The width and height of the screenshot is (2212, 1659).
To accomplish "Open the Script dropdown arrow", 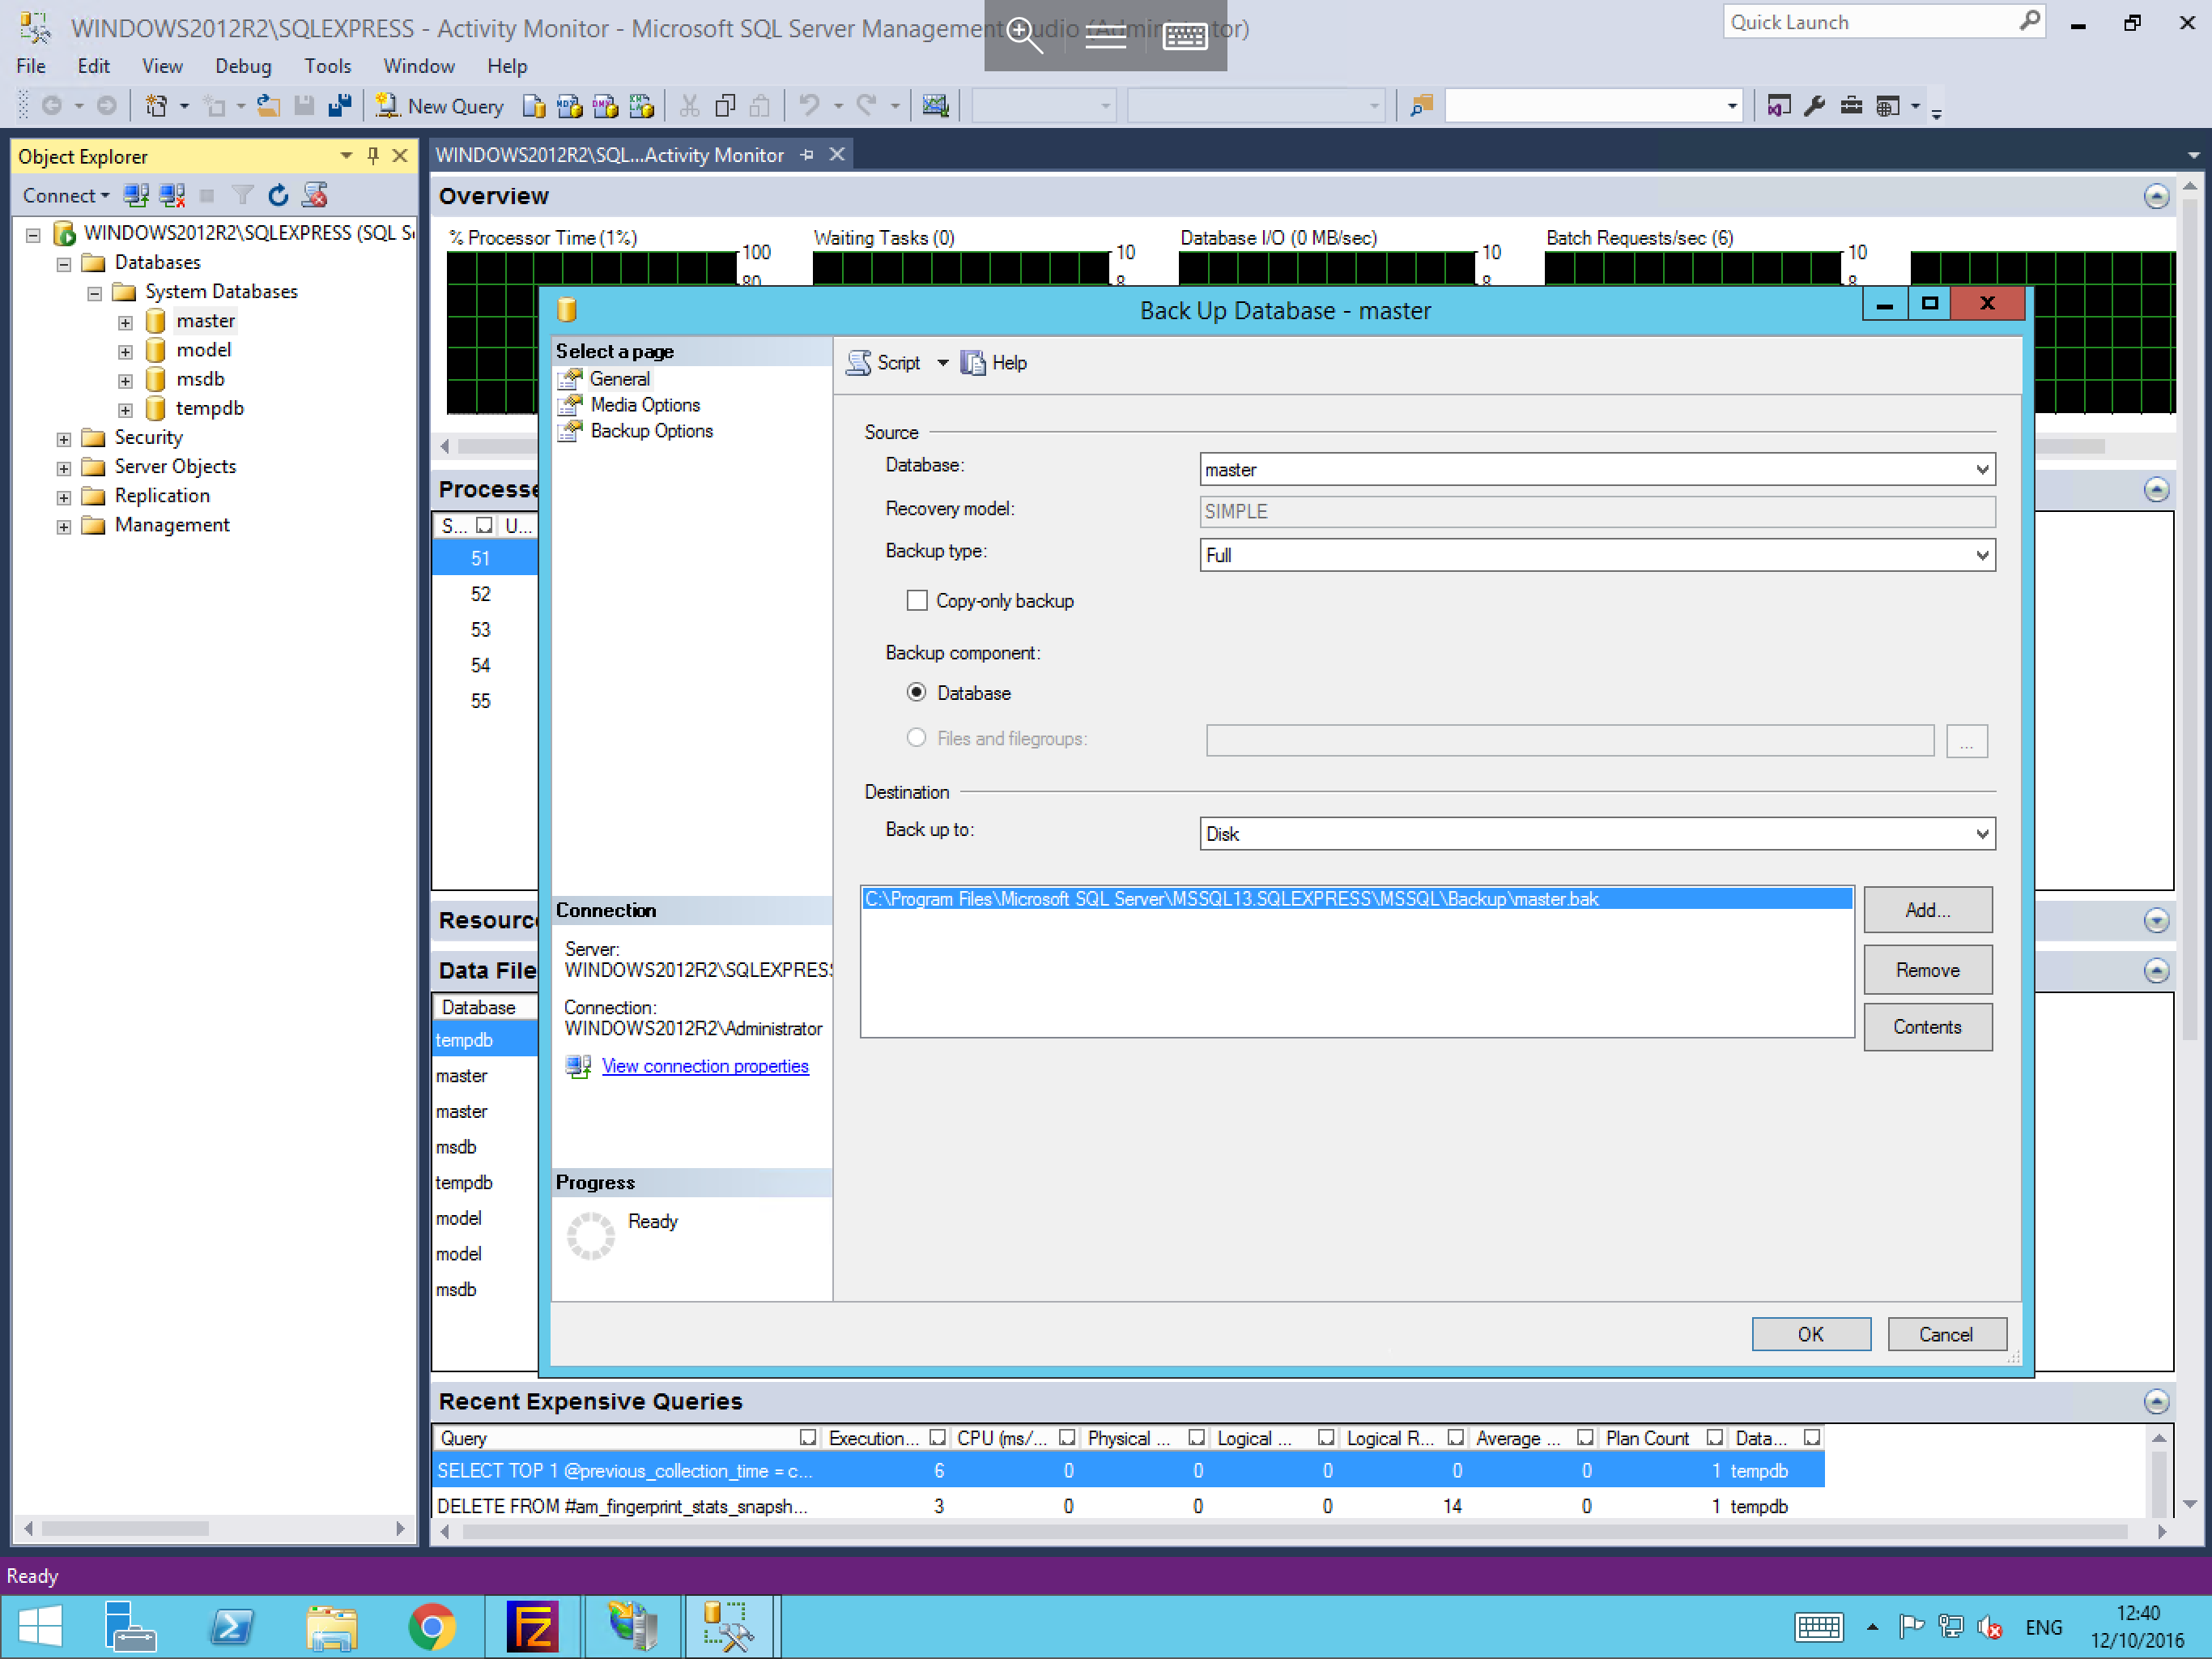I will 943,363.
